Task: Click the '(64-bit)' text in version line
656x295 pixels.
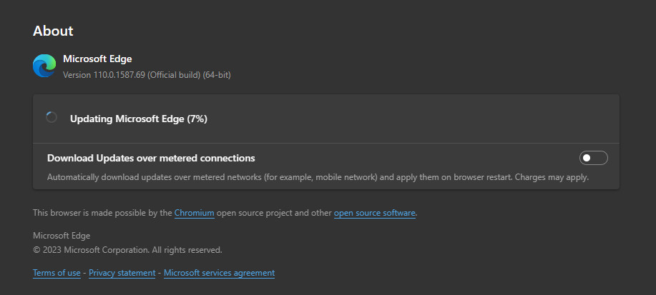Action: pos(217,75)
